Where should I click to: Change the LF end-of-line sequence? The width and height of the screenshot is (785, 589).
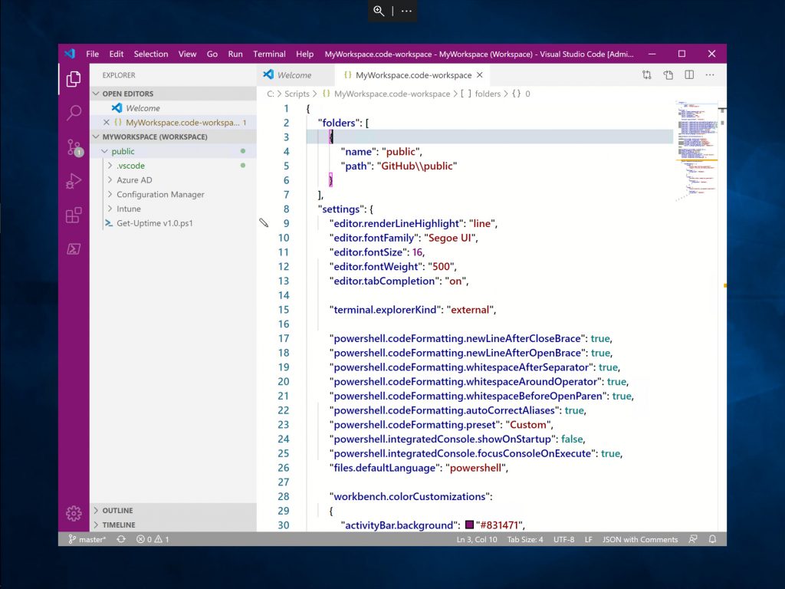pos(588,539)
